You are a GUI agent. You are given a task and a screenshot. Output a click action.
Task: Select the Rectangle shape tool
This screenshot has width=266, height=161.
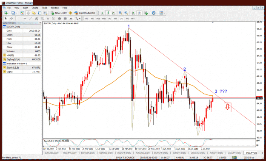[x=65, y=18]
